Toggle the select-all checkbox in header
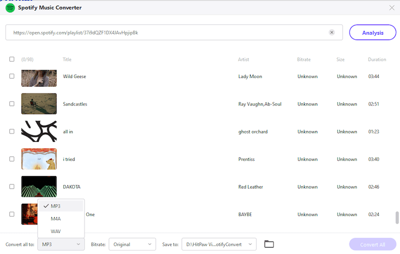 [x=12, y=59]
